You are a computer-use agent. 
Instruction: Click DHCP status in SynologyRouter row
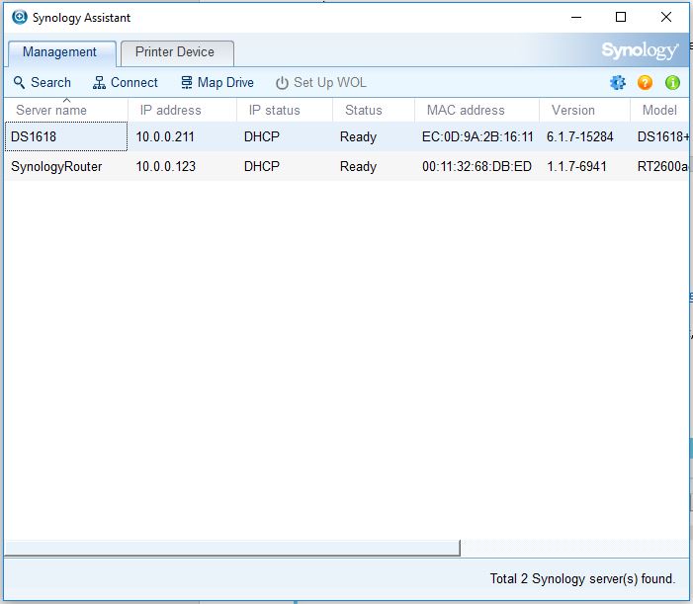(x=262, y=167)
